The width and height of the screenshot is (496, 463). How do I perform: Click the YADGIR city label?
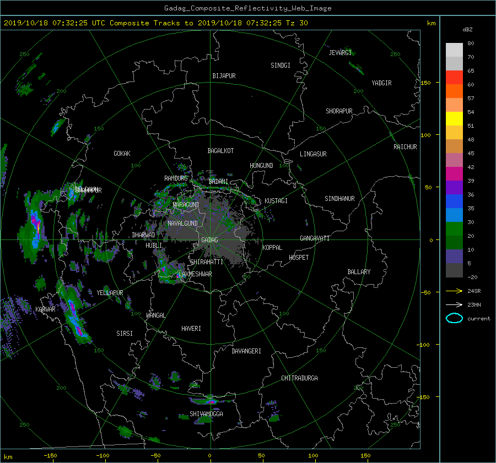[381, 83]
